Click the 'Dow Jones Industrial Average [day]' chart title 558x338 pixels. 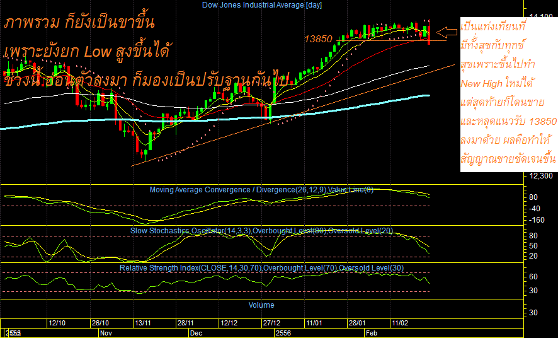coord(261,5)
